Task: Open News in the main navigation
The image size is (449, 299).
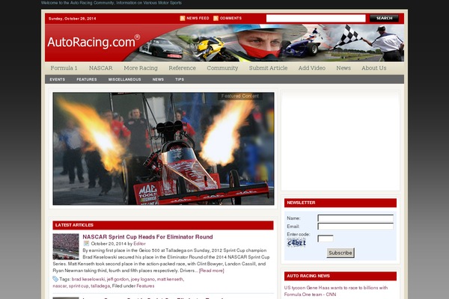Action: (x=343, y=68)
